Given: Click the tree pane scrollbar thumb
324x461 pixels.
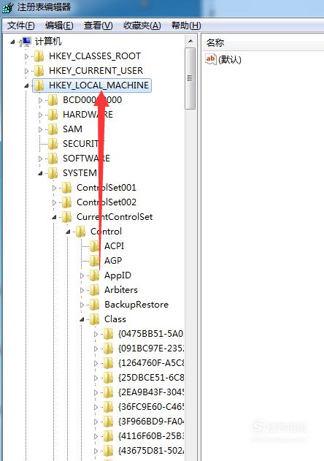Looking at the screenshot, I should pos(190,78).
